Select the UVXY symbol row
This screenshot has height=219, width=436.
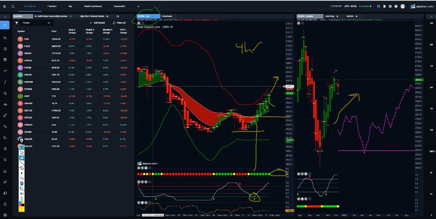[x=74, y=96]
